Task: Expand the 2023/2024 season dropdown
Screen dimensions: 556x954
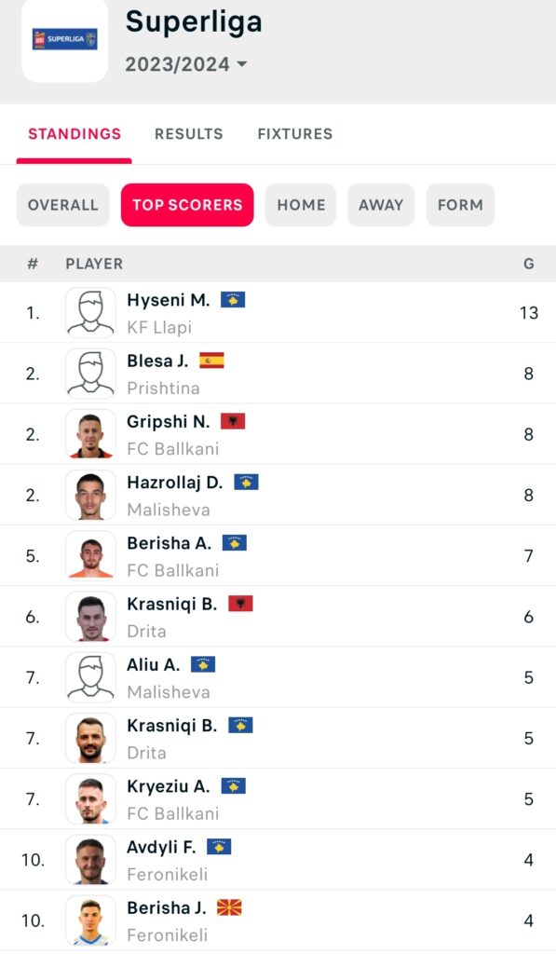Action: tap(186, 64)
